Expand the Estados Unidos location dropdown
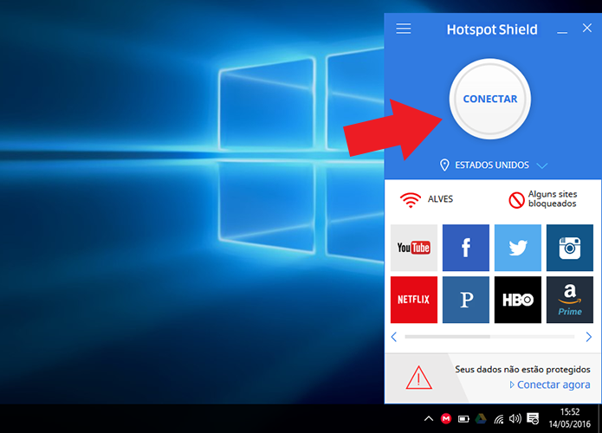This screenshot has height=433, width=602. tap(541, 165)
